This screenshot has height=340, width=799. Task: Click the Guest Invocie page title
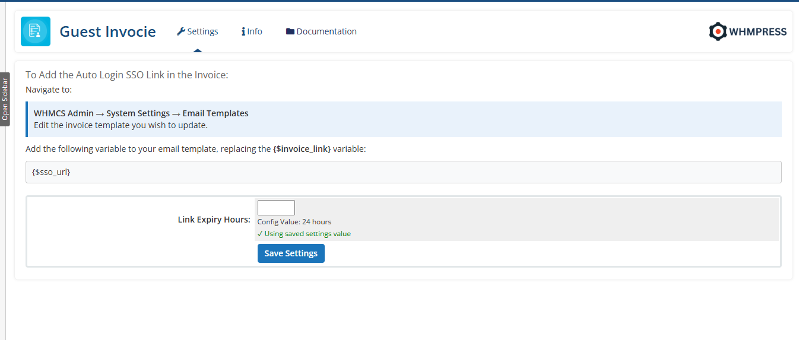[x=107, y=31]
